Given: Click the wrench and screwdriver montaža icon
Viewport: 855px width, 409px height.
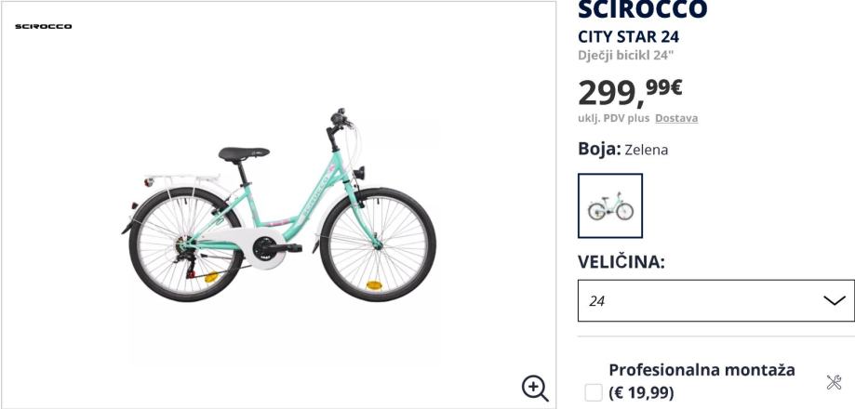Looking at the screenshot, I should tap(834, 382).
